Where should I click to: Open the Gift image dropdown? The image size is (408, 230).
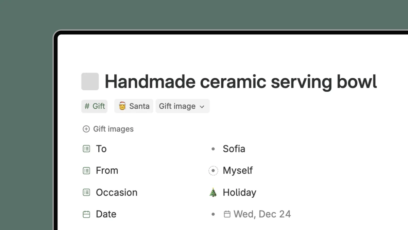[182, 106]
